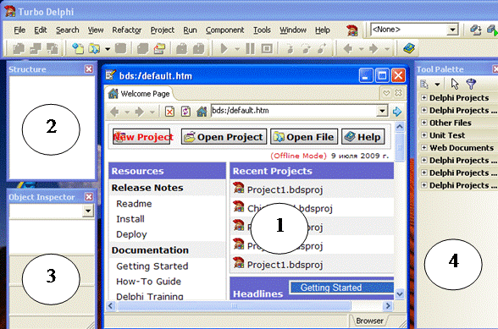Click the Open Project toolbar icon

pos(159,49)
